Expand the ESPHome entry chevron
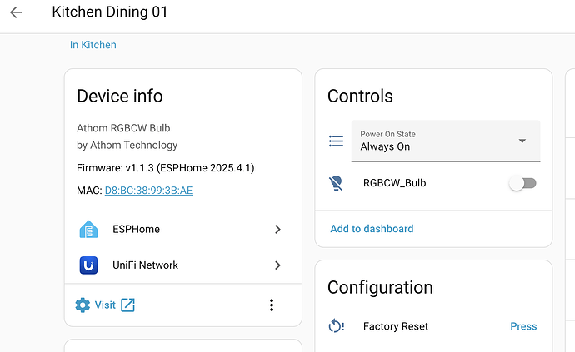 (277, 230)
